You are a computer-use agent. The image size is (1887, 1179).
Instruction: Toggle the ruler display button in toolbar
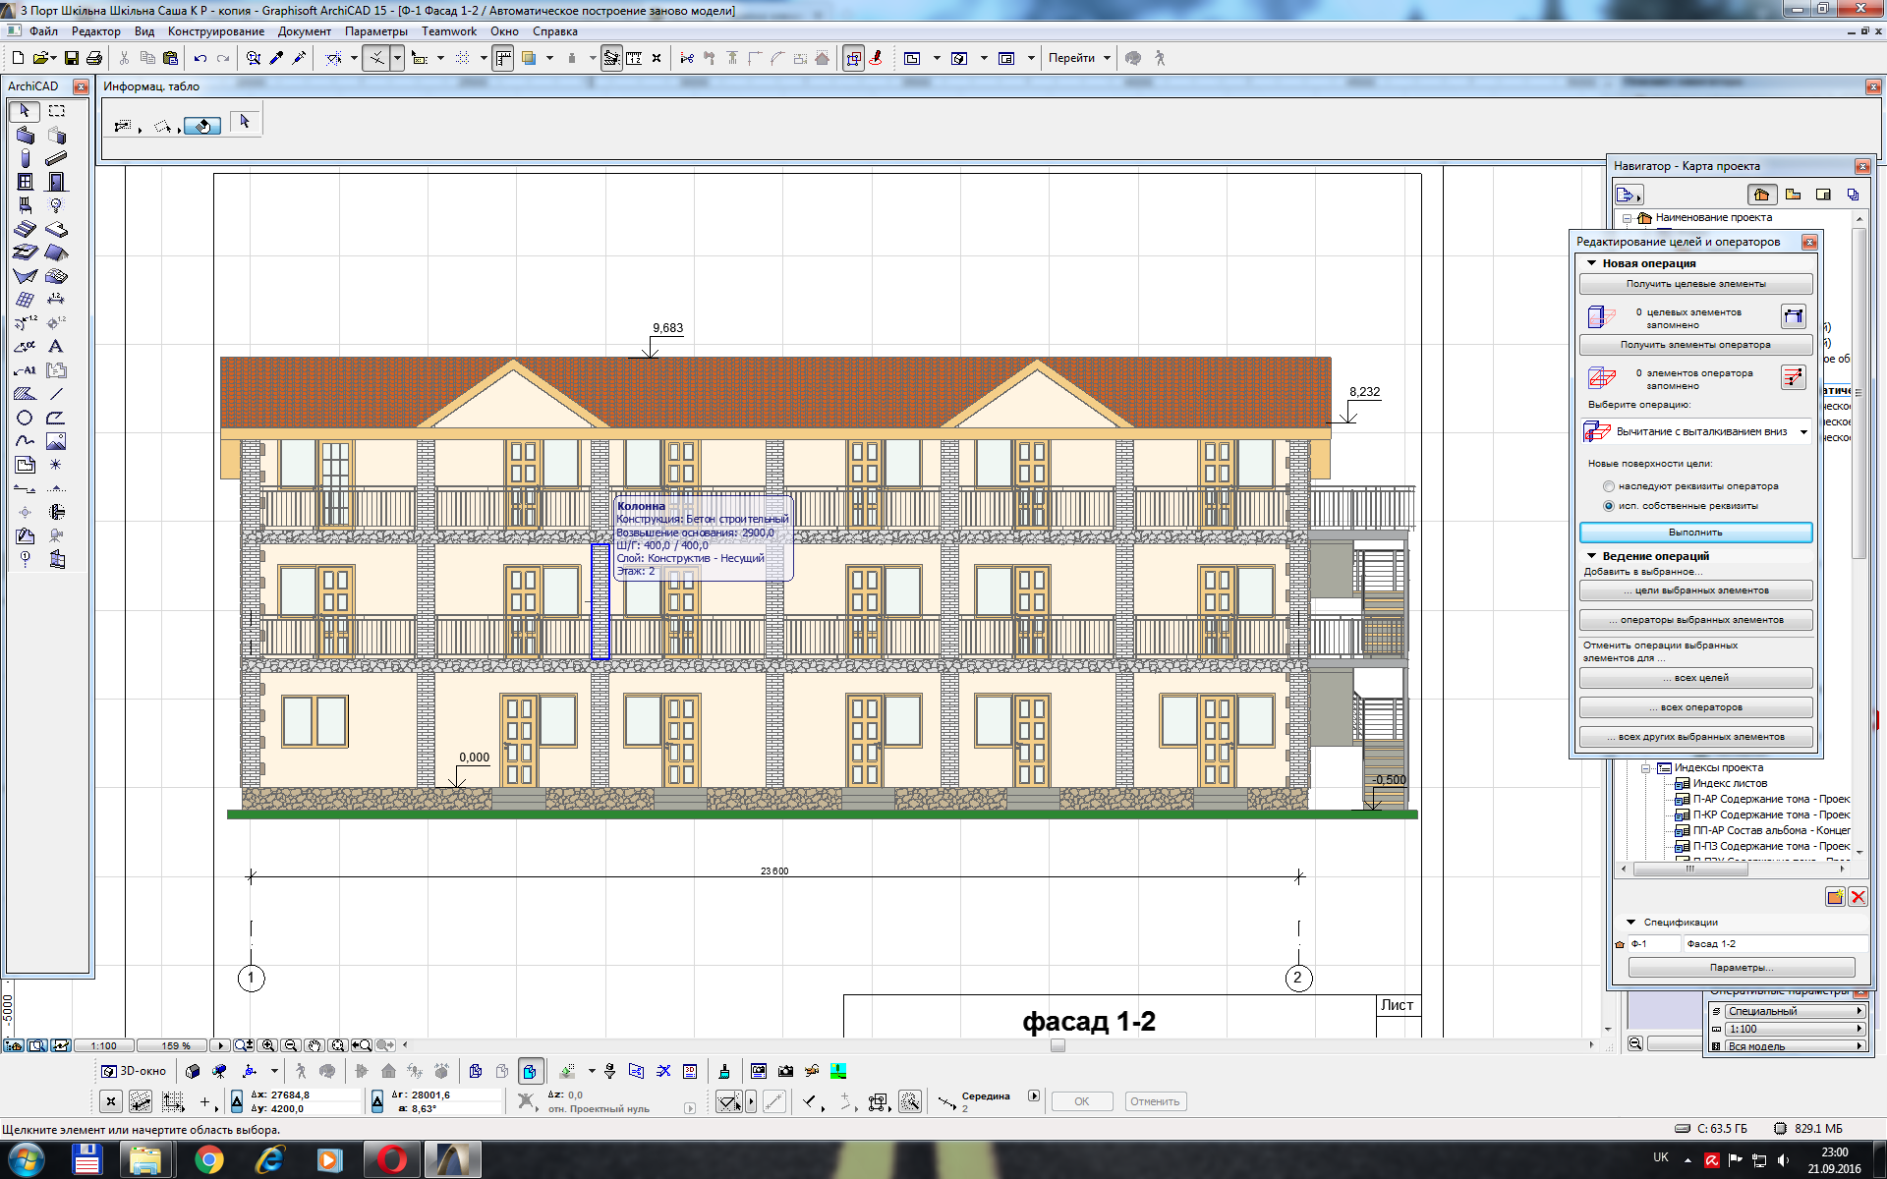pyautogui.click(x=503, y=58)
